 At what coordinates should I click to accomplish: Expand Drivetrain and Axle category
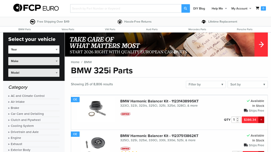(x=24, y=132)
